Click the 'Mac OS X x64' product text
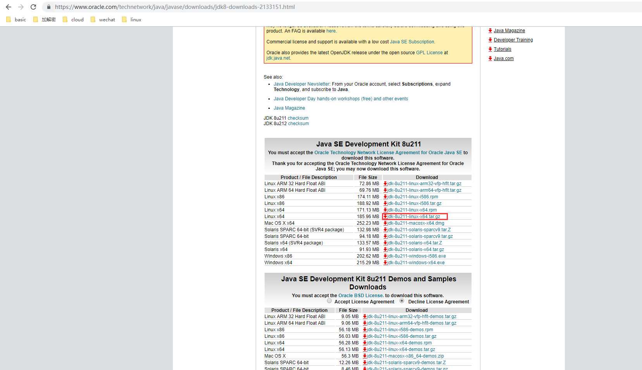This screenshot has width=642, height=370. pos(279,223)
